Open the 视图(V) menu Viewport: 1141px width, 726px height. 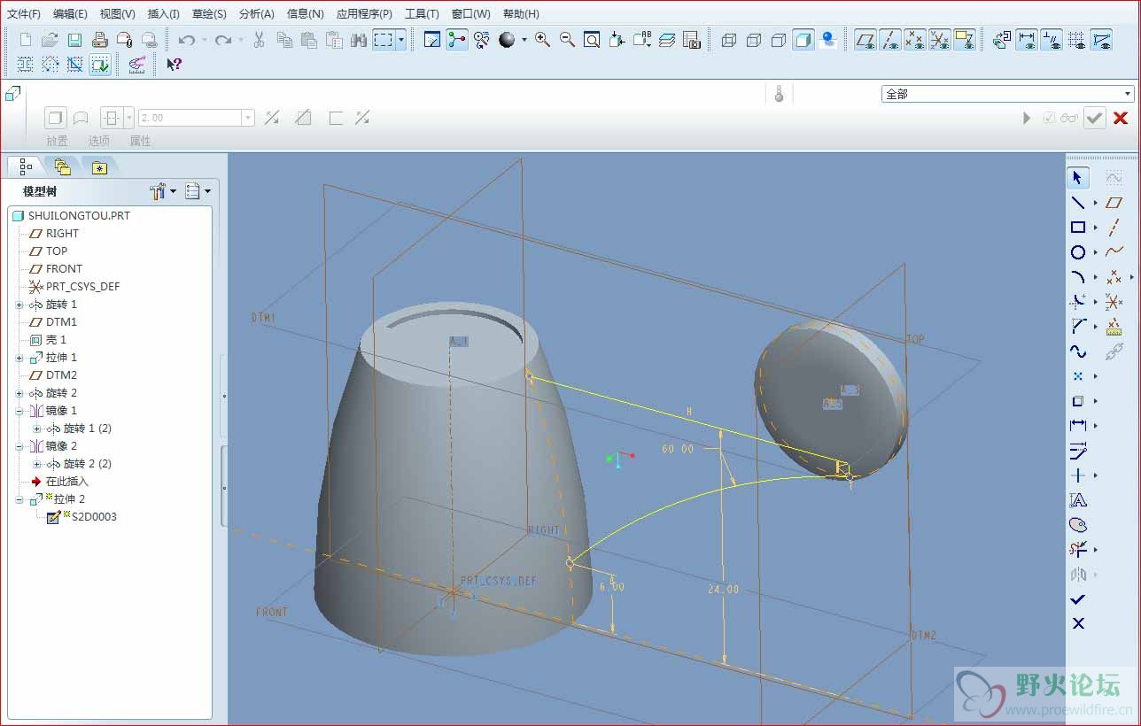117,13
